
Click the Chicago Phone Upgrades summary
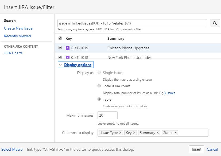point(128,48)
